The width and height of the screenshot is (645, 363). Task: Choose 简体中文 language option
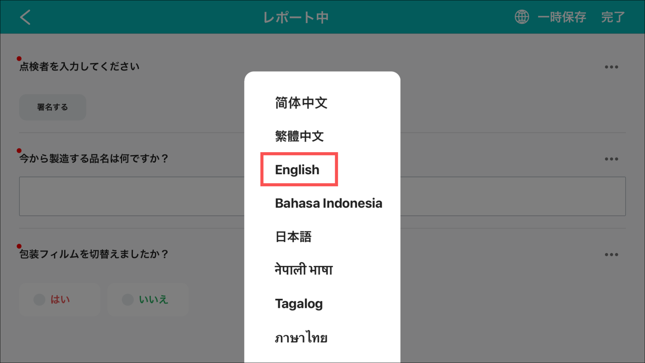pos(301,103)
